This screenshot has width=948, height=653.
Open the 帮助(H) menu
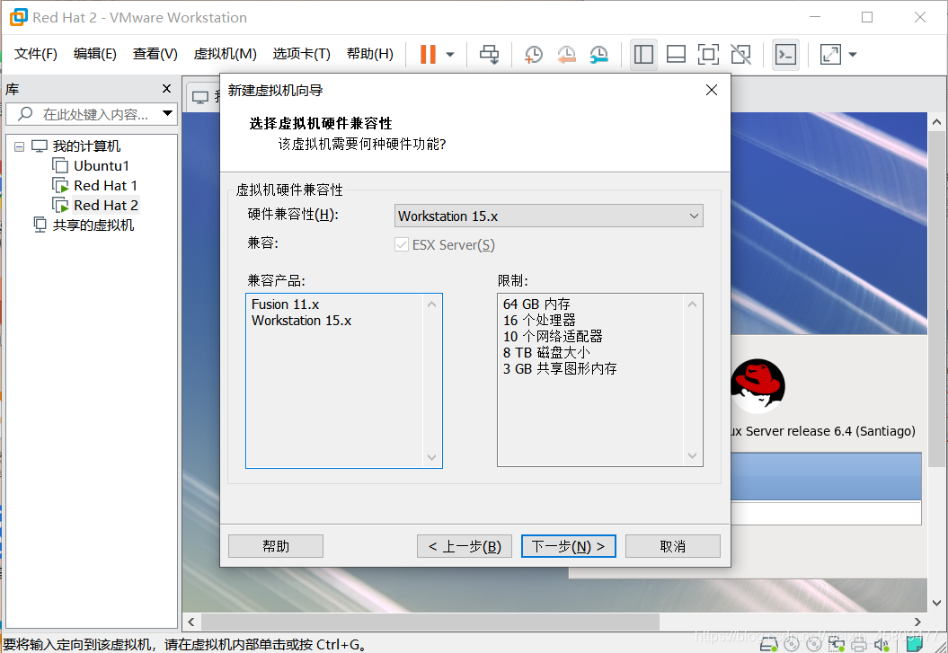click(x=370, y=54)
